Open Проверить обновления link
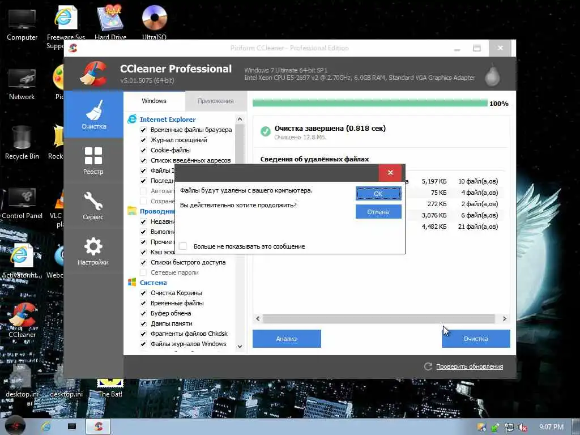The image size is (580, 435). pos(470,366)
